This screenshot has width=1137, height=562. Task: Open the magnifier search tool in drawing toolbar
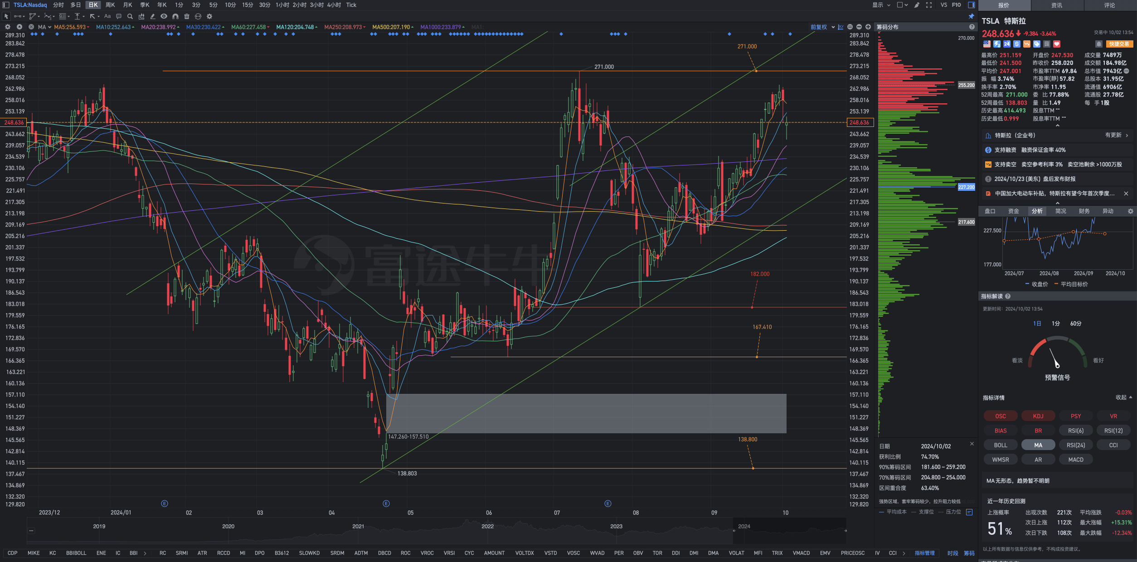130,16
